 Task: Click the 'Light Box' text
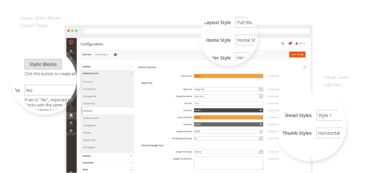pos(333,85)
